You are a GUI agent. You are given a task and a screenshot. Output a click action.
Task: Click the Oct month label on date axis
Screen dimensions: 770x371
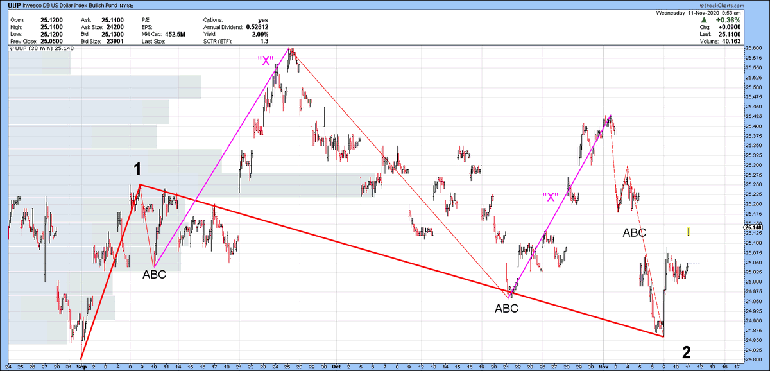337,367
